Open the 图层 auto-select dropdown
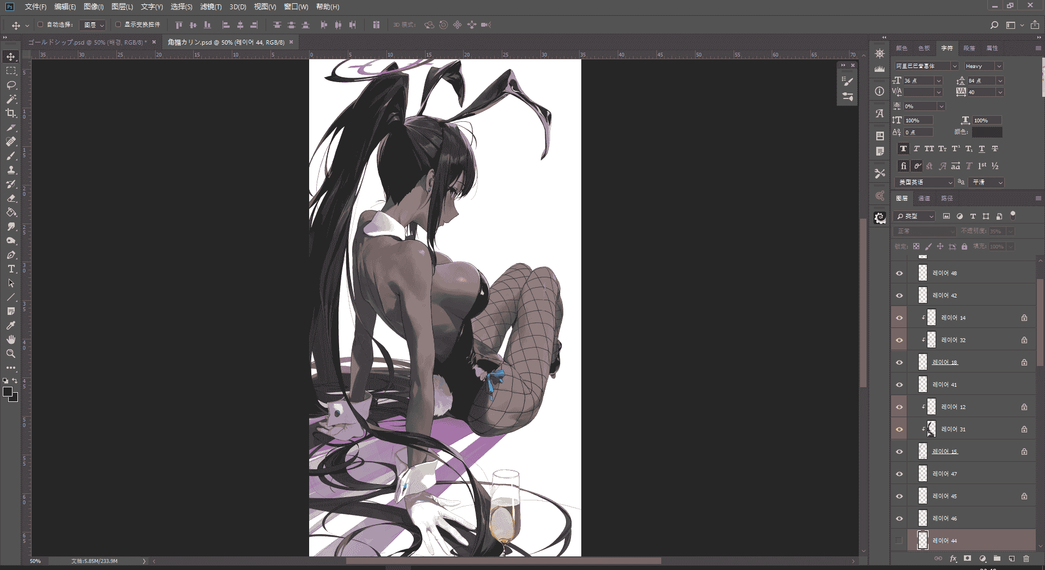Screen dimensions: 1045x570 pos(93,25)
